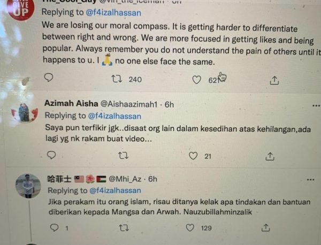Screen dimensions: 321x245
Task: Share the moral compass tweet
Action: point(274,80)
